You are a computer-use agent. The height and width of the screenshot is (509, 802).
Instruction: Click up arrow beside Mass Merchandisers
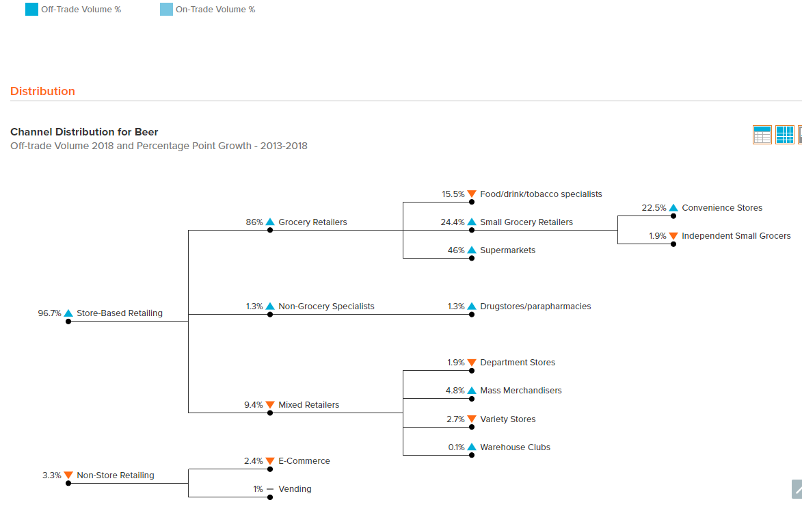472,391
